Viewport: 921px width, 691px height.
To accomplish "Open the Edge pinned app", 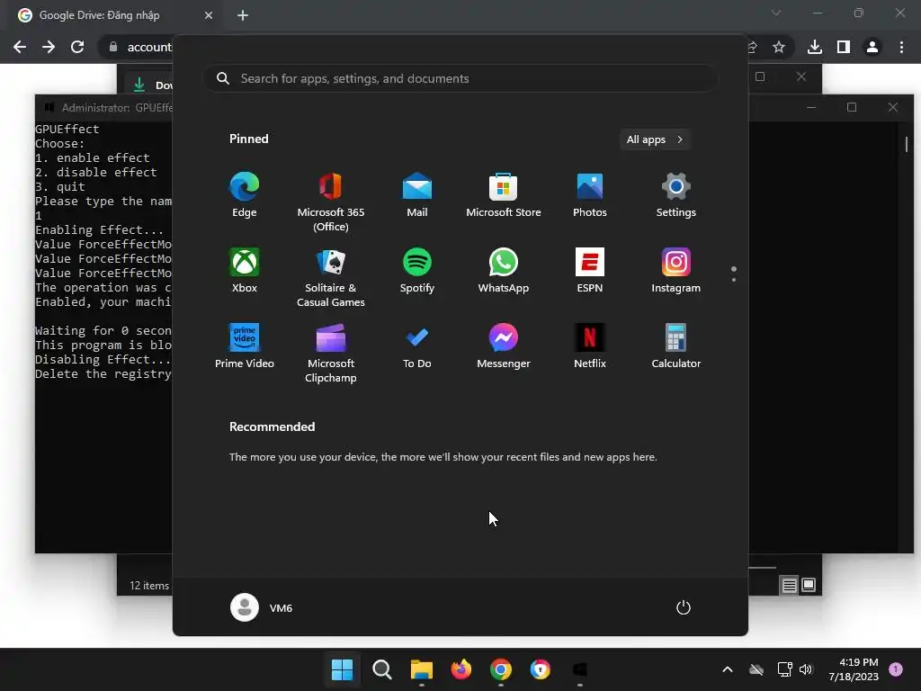I will pyautogui.click(x=245, y=195).
